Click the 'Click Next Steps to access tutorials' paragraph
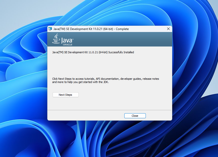 pyautogui.click(x=105, y=80)
